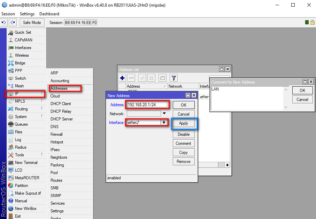Confirm the comment dialog with OK
The height and width of the screenshot is (219, 316).
(x=302, y=90)
